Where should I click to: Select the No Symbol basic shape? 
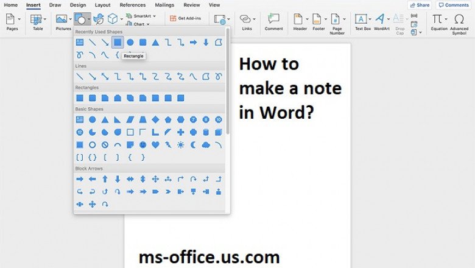(105, 145)
